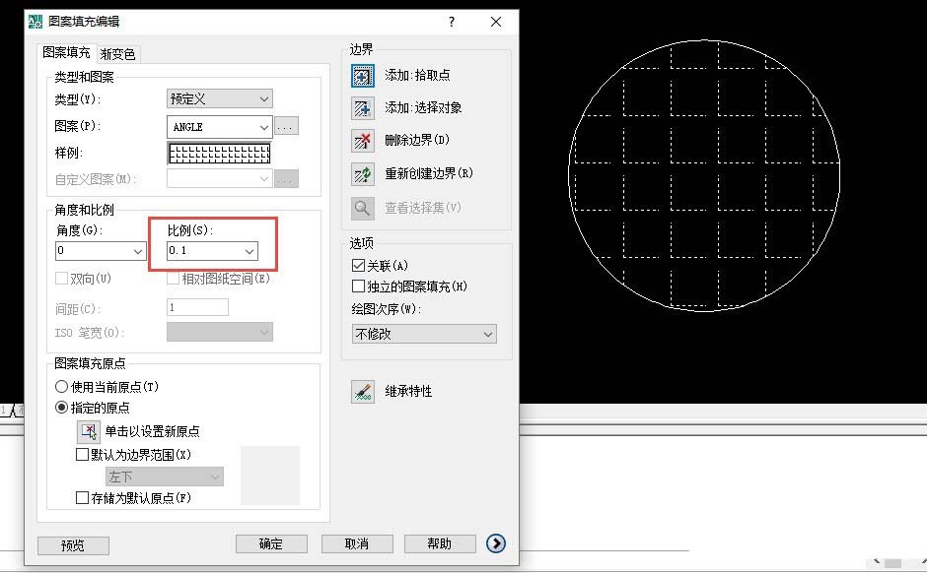Viewport: 927px width, 573px height.
Task: Click the 重新创建边界 (Recreate Boundary) icon
Action: [x=362, y=174]
